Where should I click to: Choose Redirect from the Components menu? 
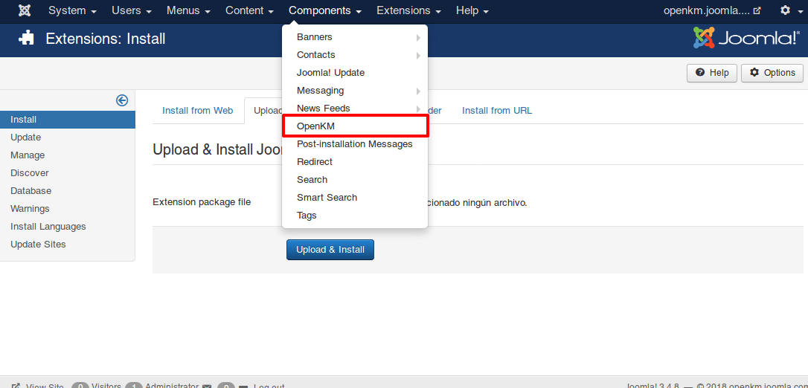tap(355, 161)
